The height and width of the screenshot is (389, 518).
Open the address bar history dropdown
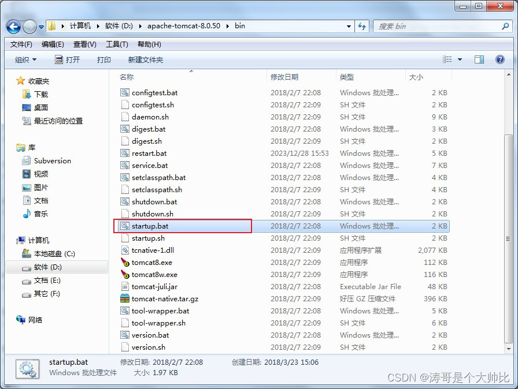click(349, 27)
